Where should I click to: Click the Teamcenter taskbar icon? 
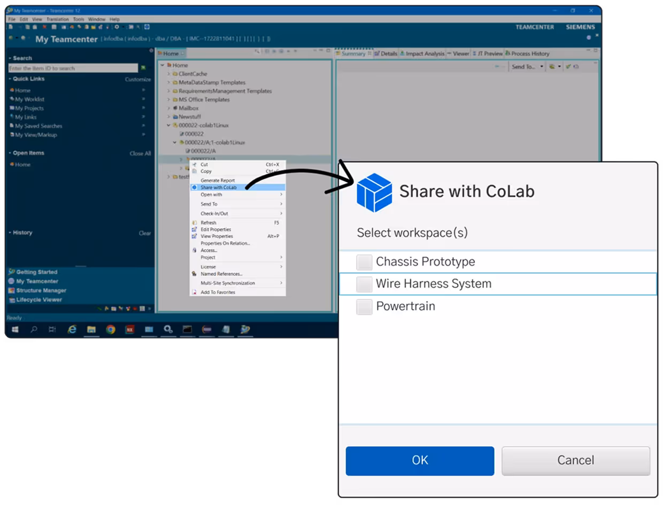(x=245, y=330)
